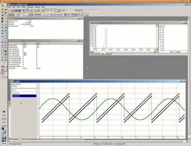Click the selected V window taskbar entry
Image resolution: width=191 pixels, height=146 pixels.
click(4, 74)
